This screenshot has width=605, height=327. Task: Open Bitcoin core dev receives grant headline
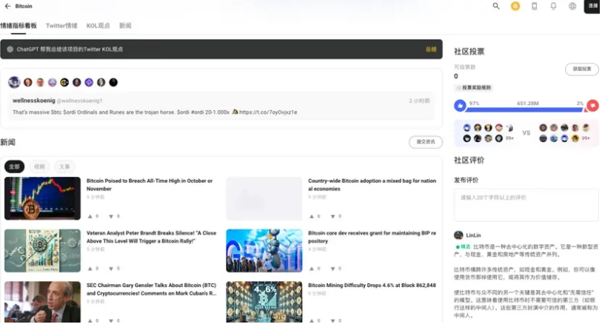[372, 237]
